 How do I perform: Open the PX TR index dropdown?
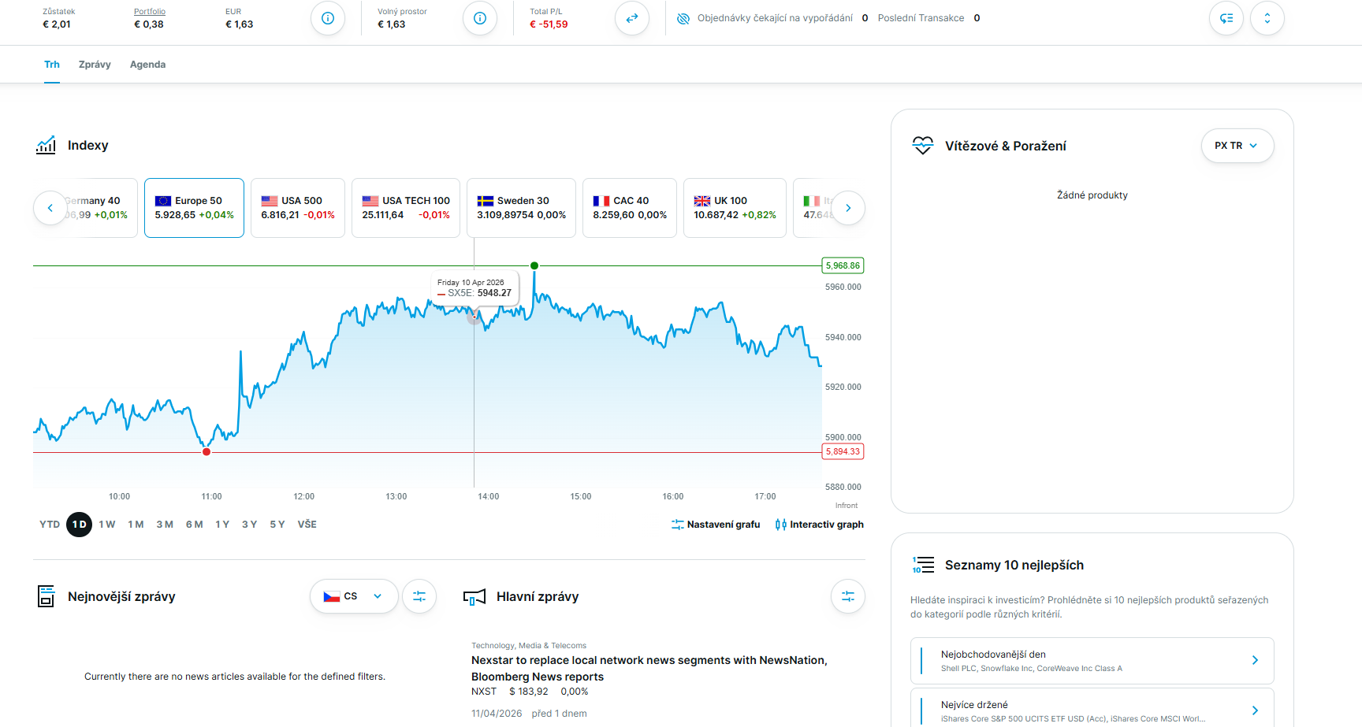[1237, 146]
